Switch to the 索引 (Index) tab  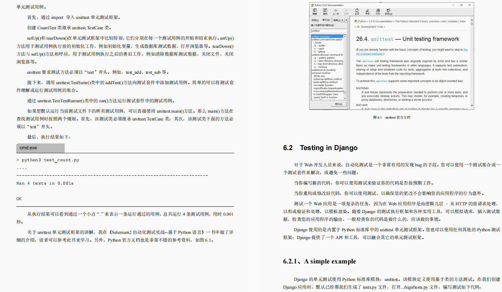pyautogui.click(x=326, y=20)
